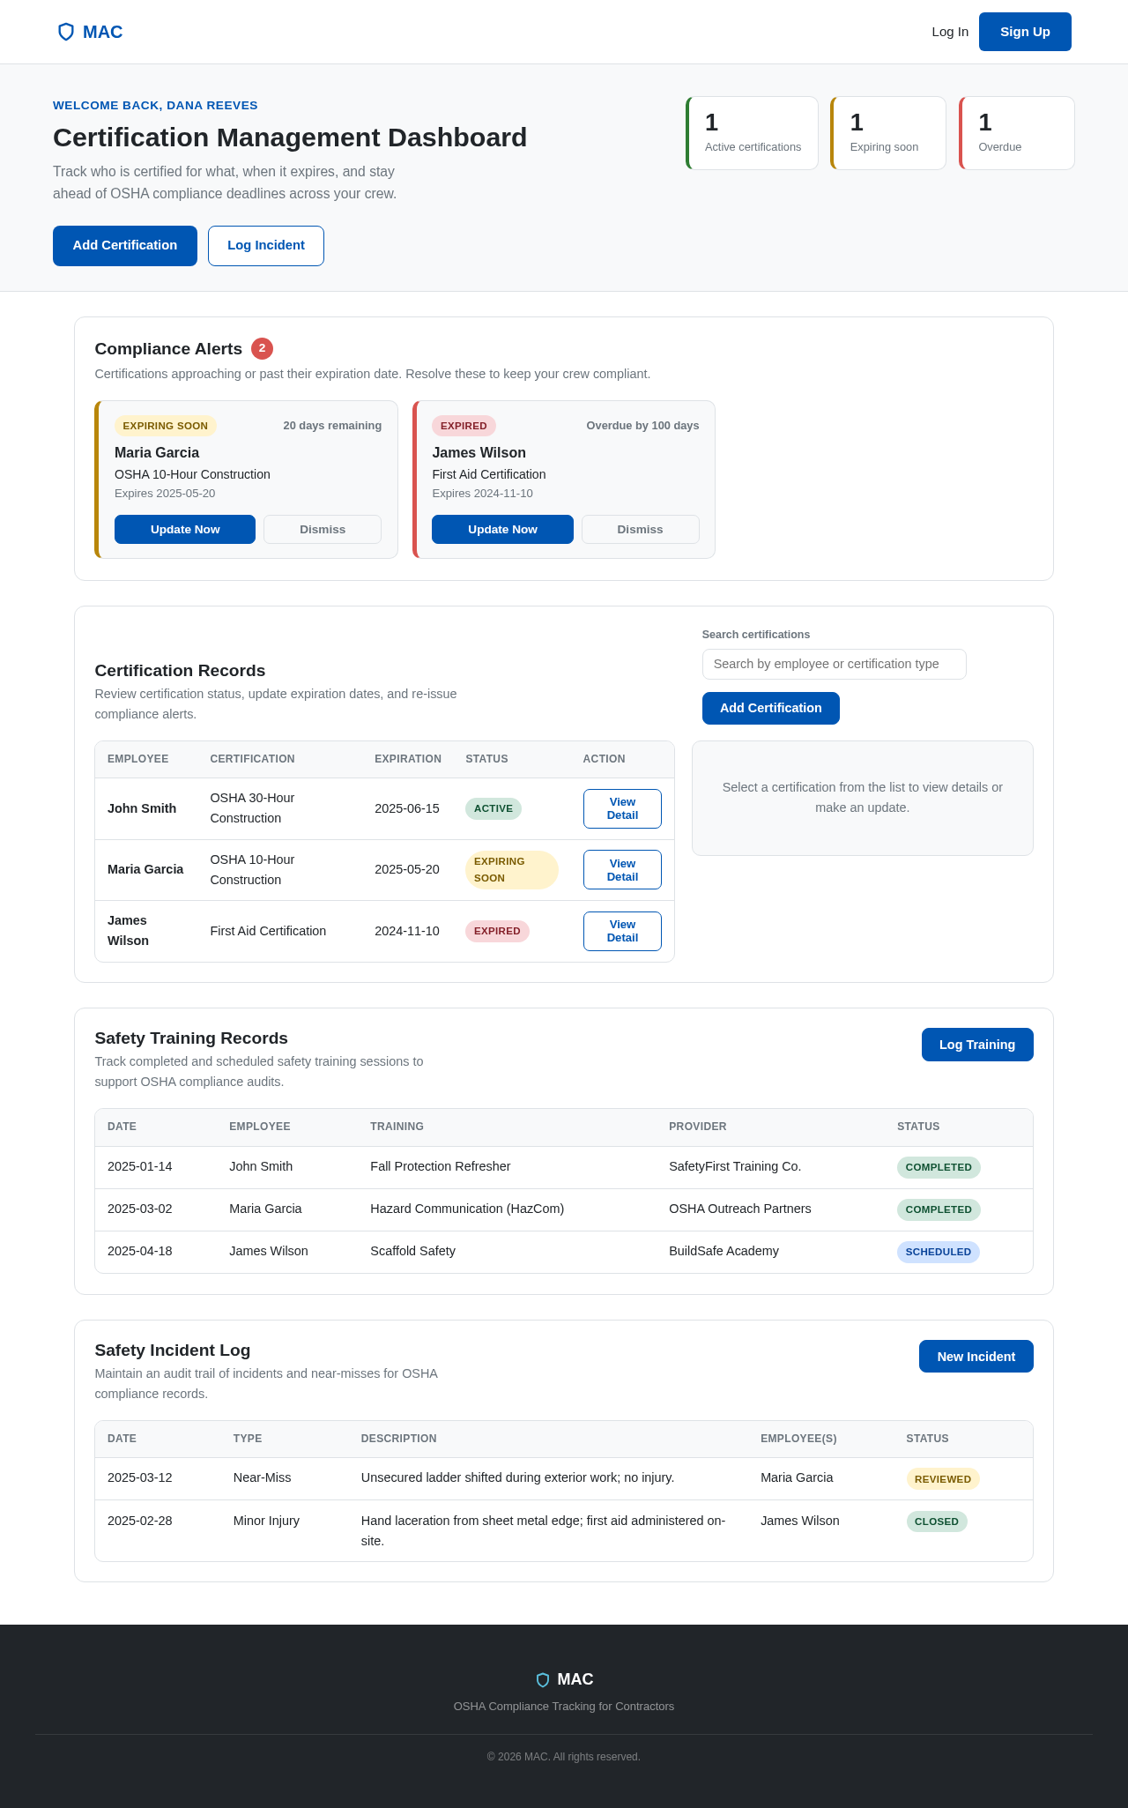Click the 'Overdue by 100 days' text
Viewport: 1128px width, 1808px height.
[x=642, y=426]
